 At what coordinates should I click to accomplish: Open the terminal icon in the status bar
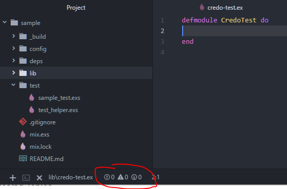click(x=26, y=178)
